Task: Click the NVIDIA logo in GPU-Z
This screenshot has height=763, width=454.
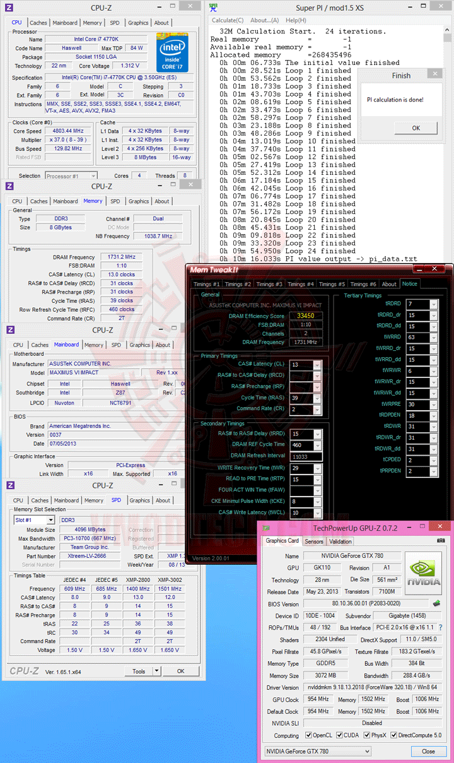Action: tap(422, 574)
